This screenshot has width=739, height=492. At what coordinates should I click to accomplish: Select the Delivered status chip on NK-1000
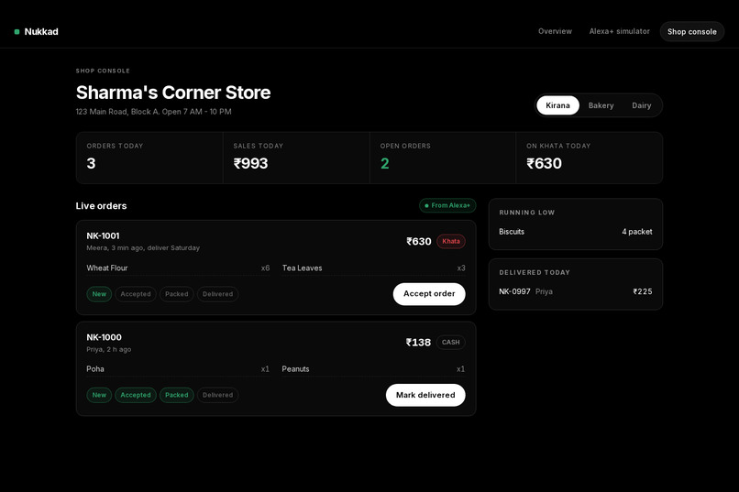[217, 395]
